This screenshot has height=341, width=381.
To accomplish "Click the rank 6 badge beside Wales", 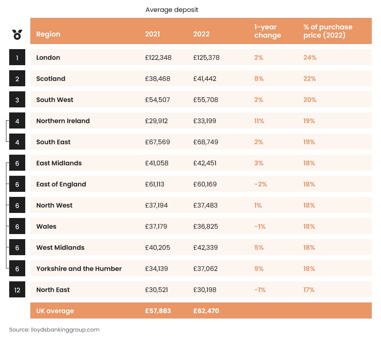I will point(17,227).
